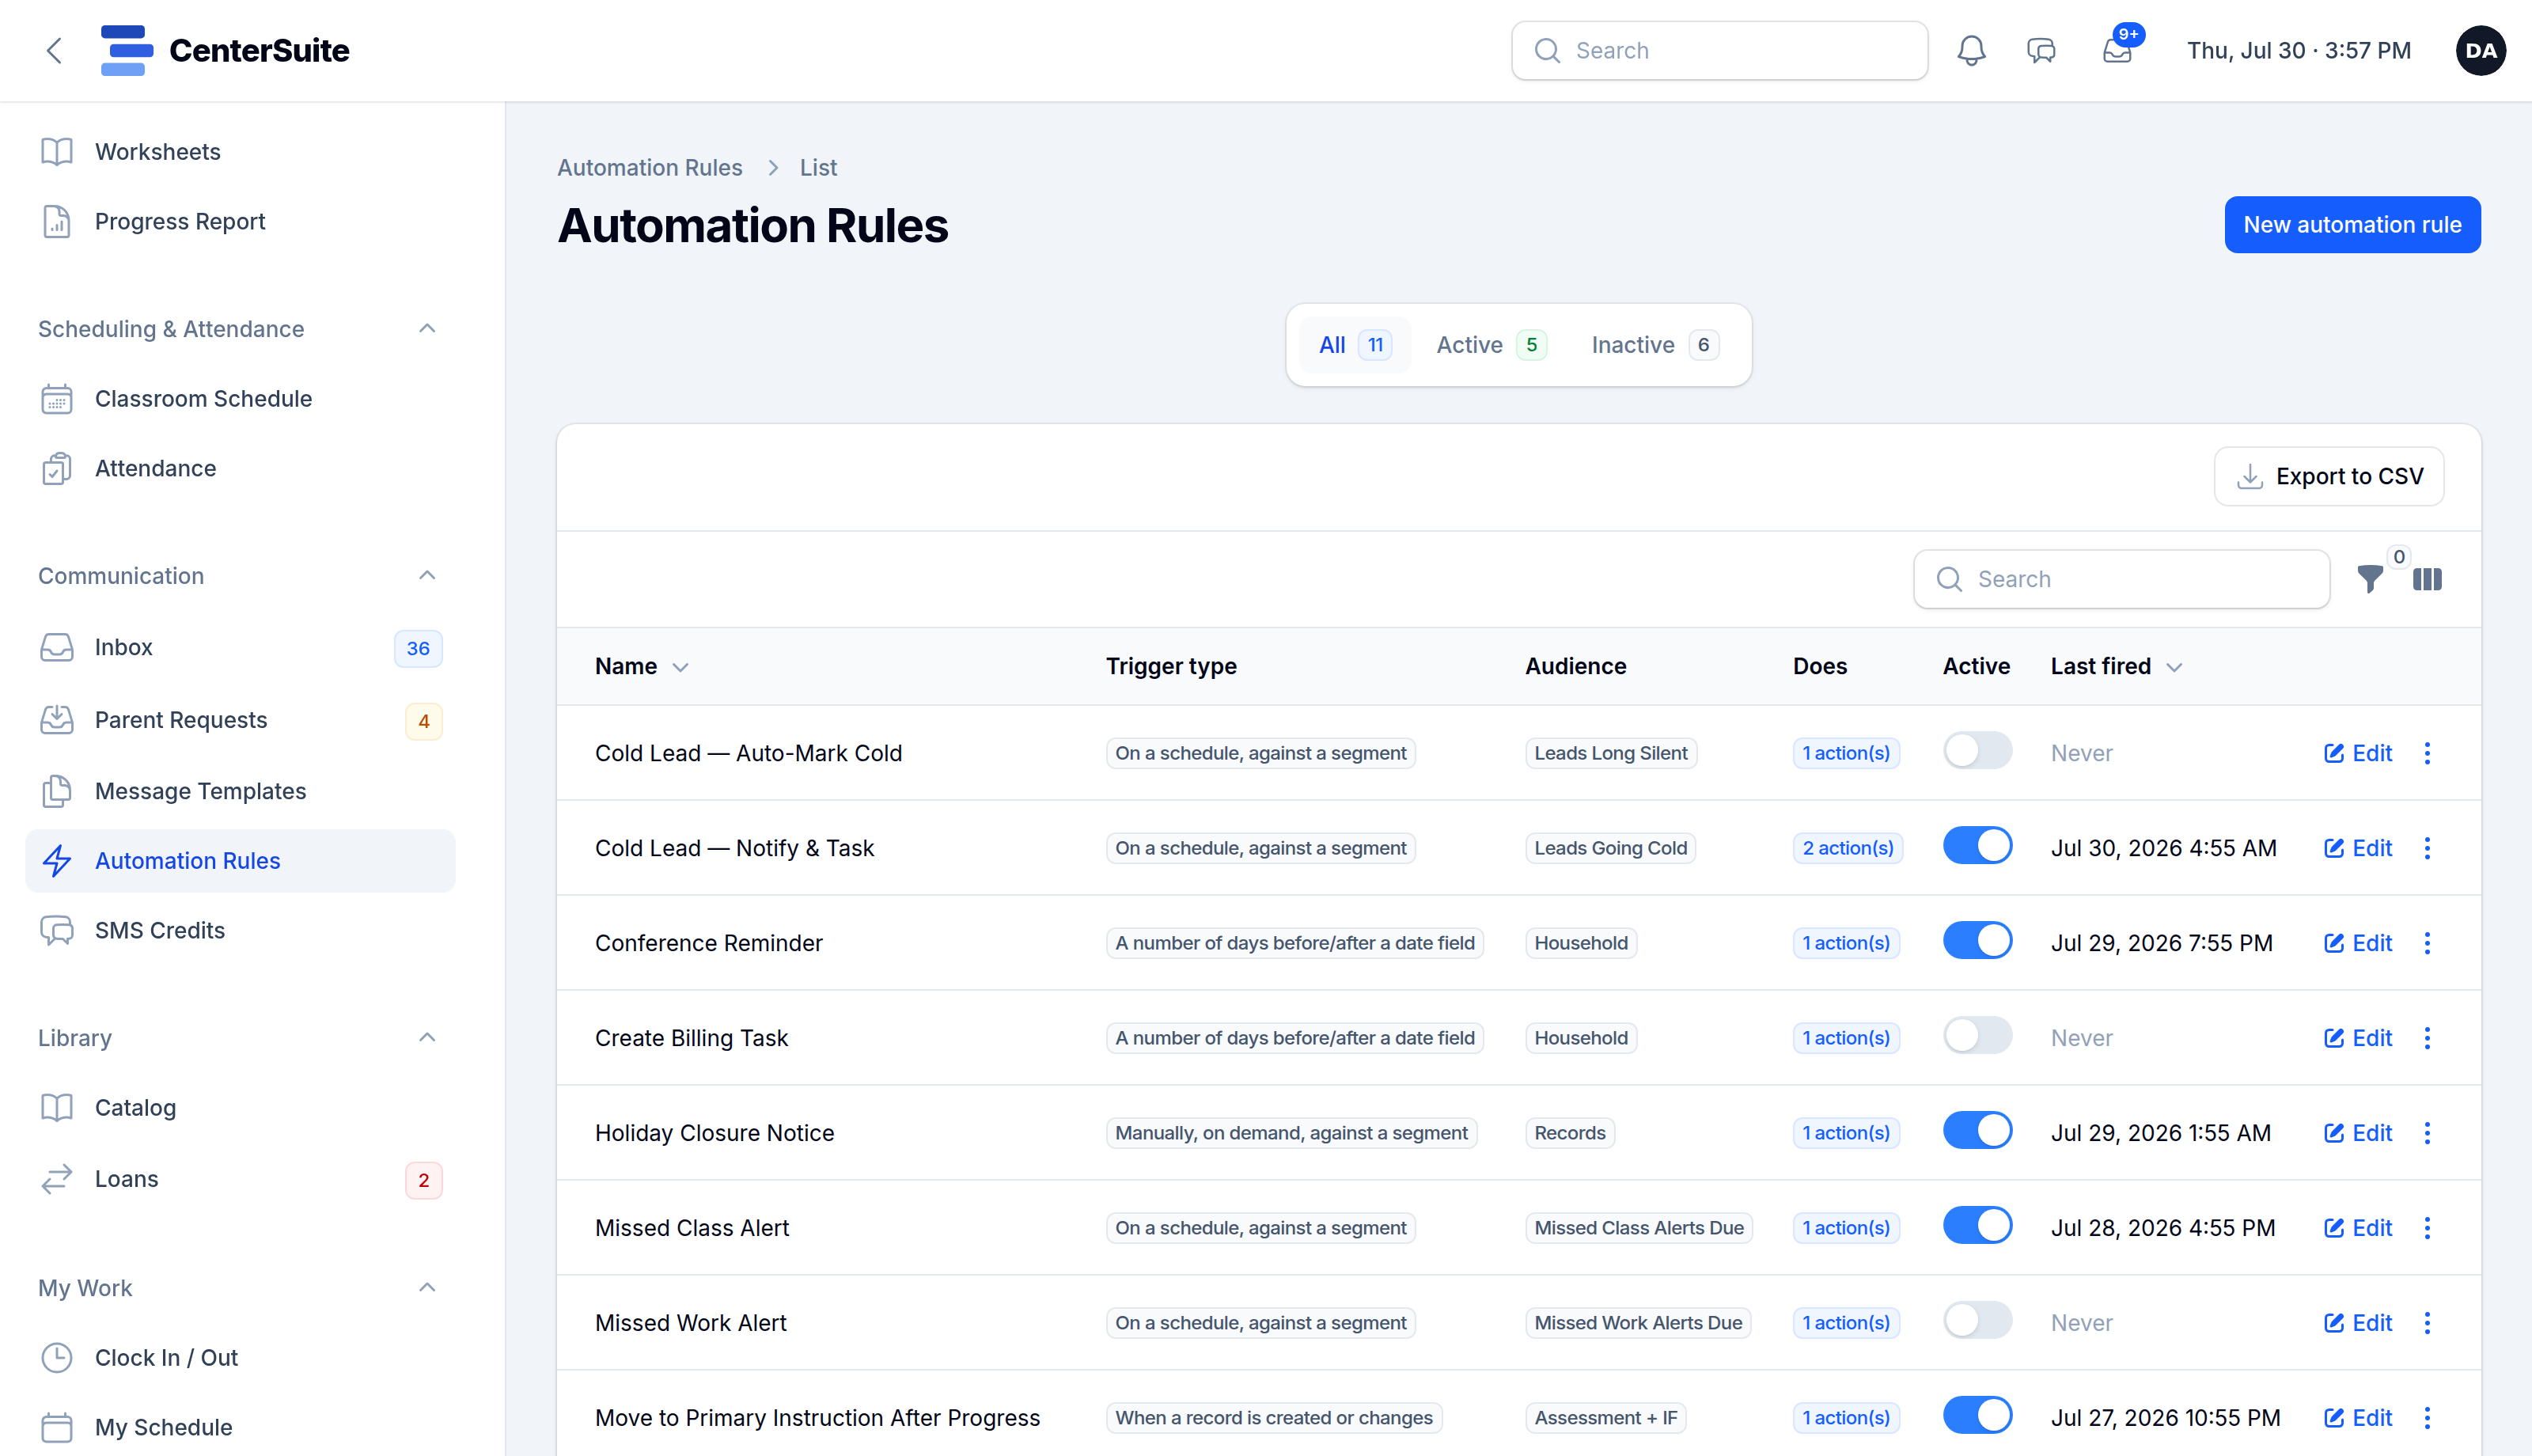Image resolution: width=2532 pixels, height=1456 pixels.
Task: Turn off Missed Class Alert toggle
Action: tap(1977, 1226)
